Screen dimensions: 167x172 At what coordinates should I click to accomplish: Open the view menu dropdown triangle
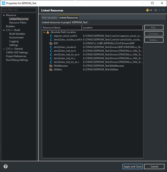163,10
